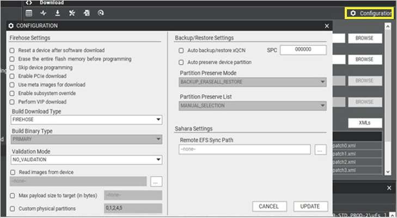The image size is (397, 218).
Task: Open Configuration from the gear button
Action: click(369, 13)
